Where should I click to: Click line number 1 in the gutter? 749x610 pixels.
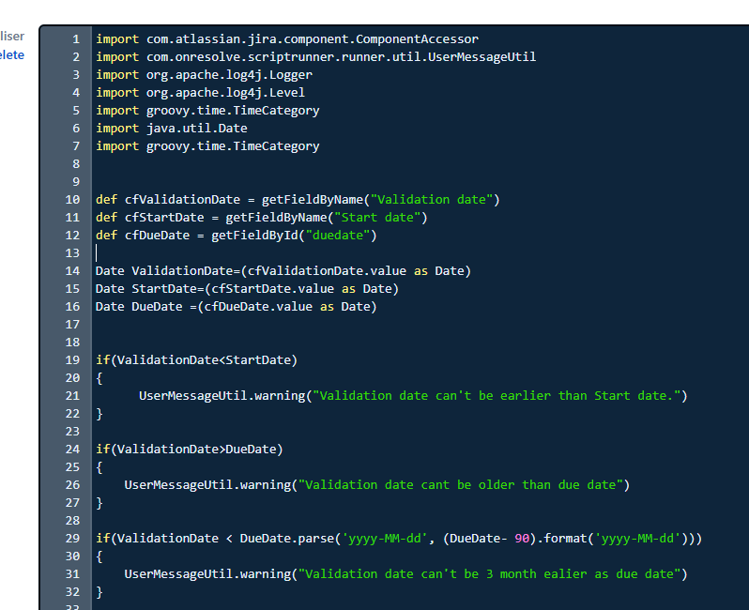(75, 39)
